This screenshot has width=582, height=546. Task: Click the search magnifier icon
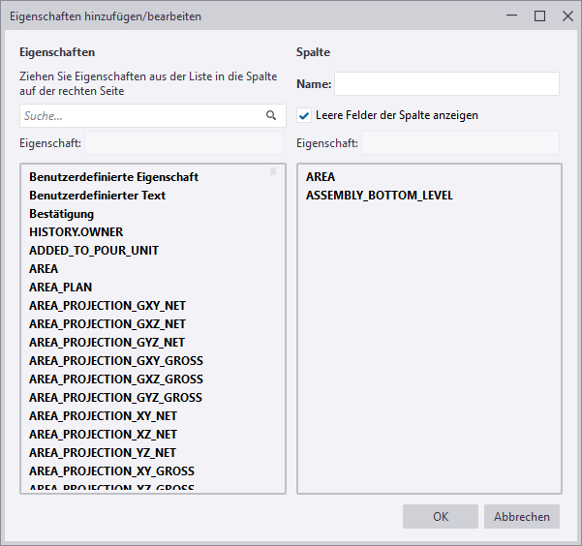(271, 115)
